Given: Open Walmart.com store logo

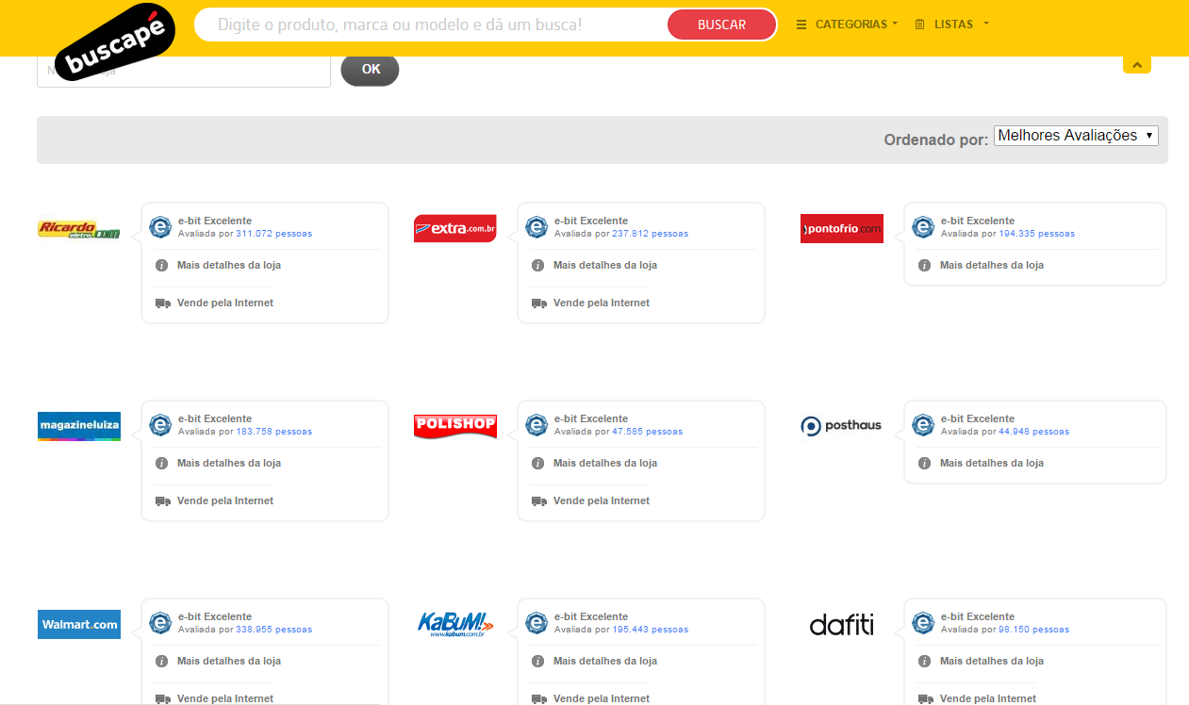Looking at the screenshot, I should tap(79, 624).
